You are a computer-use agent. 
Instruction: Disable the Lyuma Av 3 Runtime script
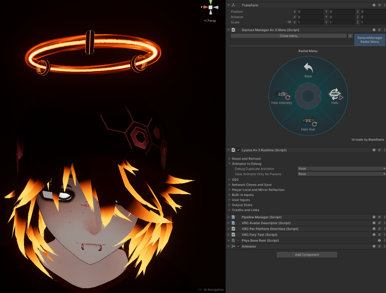[x=238, y=150]
